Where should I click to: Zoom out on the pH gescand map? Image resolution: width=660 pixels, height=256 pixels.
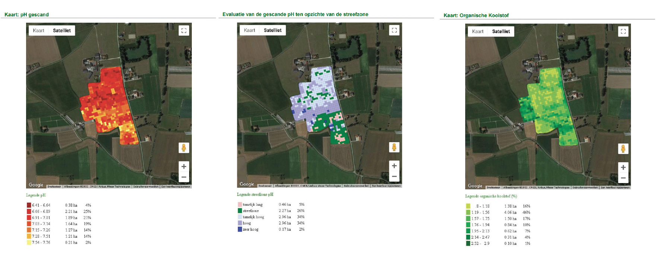point(184,177)
